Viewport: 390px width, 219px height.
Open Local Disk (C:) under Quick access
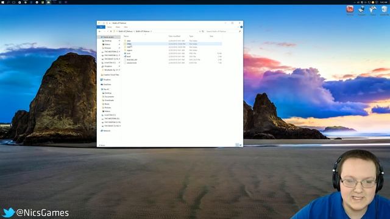110,63
